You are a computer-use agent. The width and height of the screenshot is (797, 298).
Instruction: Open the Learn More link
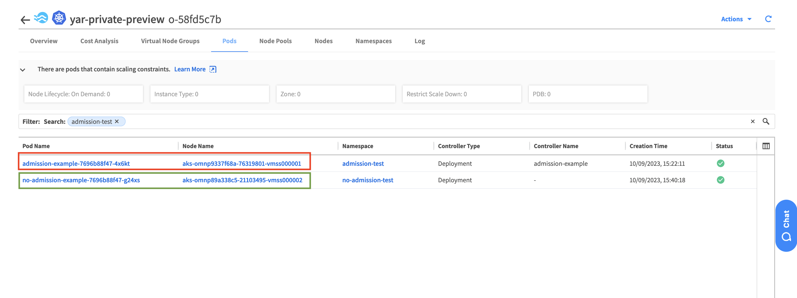(x=190, y=69)
